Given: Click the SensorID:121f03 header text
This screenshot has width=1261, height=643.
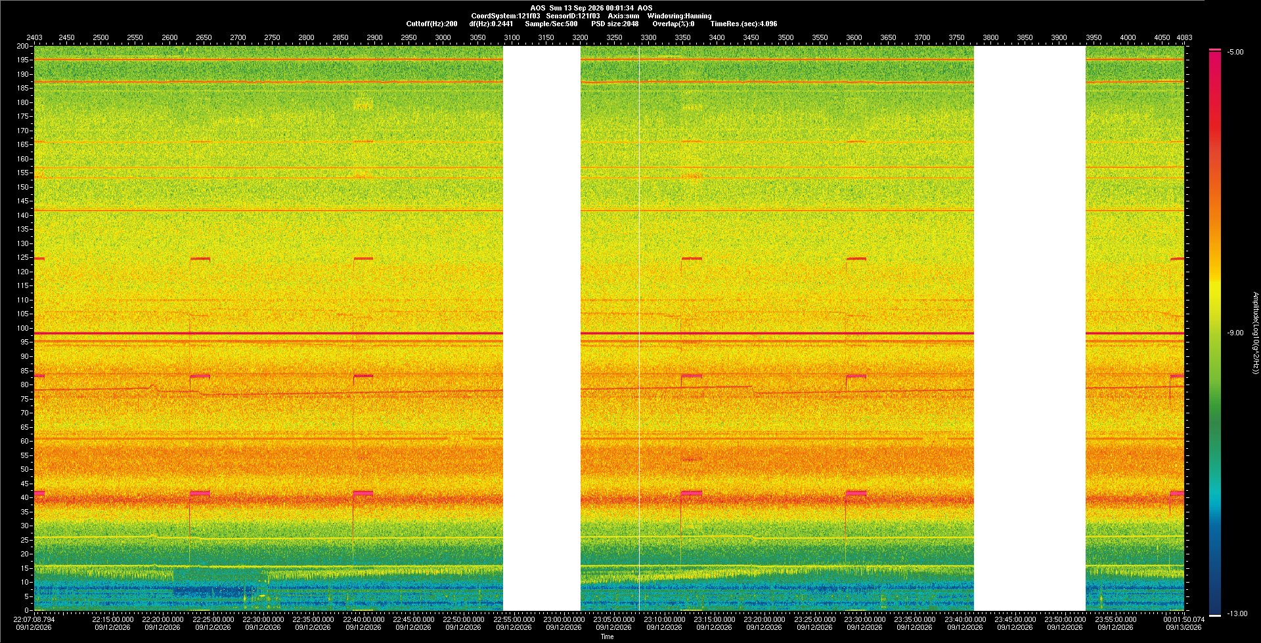Looking at the screenshot, I should click(x=573, y=16).
